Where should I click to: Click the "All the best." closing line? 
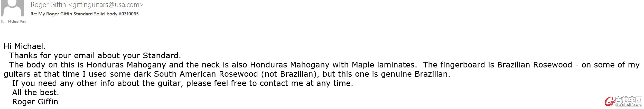[x=36, y=93]
